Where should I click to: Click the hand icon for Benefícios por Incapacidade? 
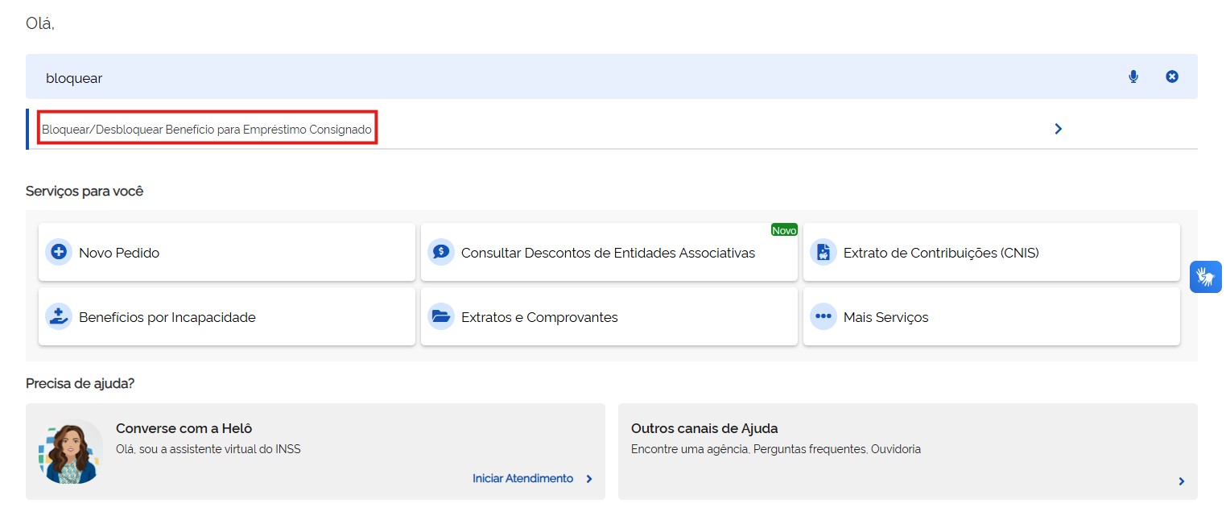(x=58, y=316)
